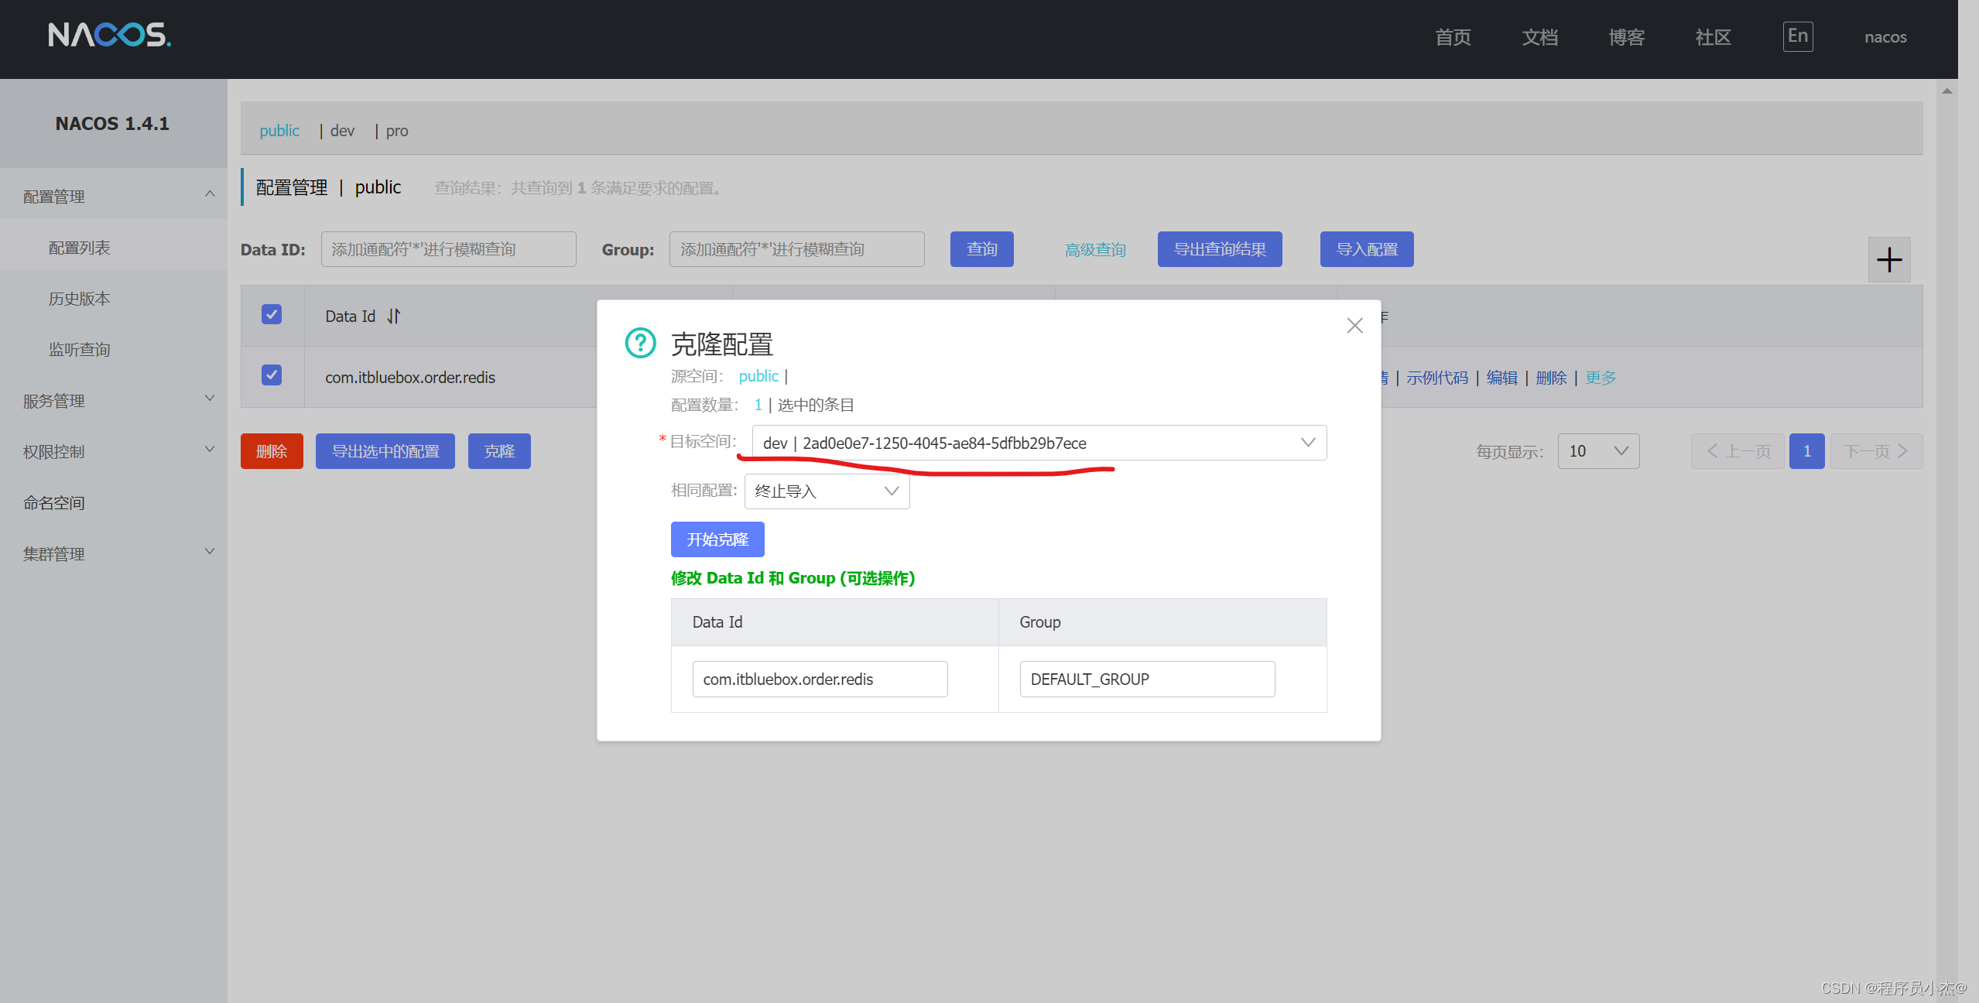Edit the DEFAULT_GROUP field in clone dialog
The width and height of the screenshot is (1979, 1003).
pos(1147,679)
